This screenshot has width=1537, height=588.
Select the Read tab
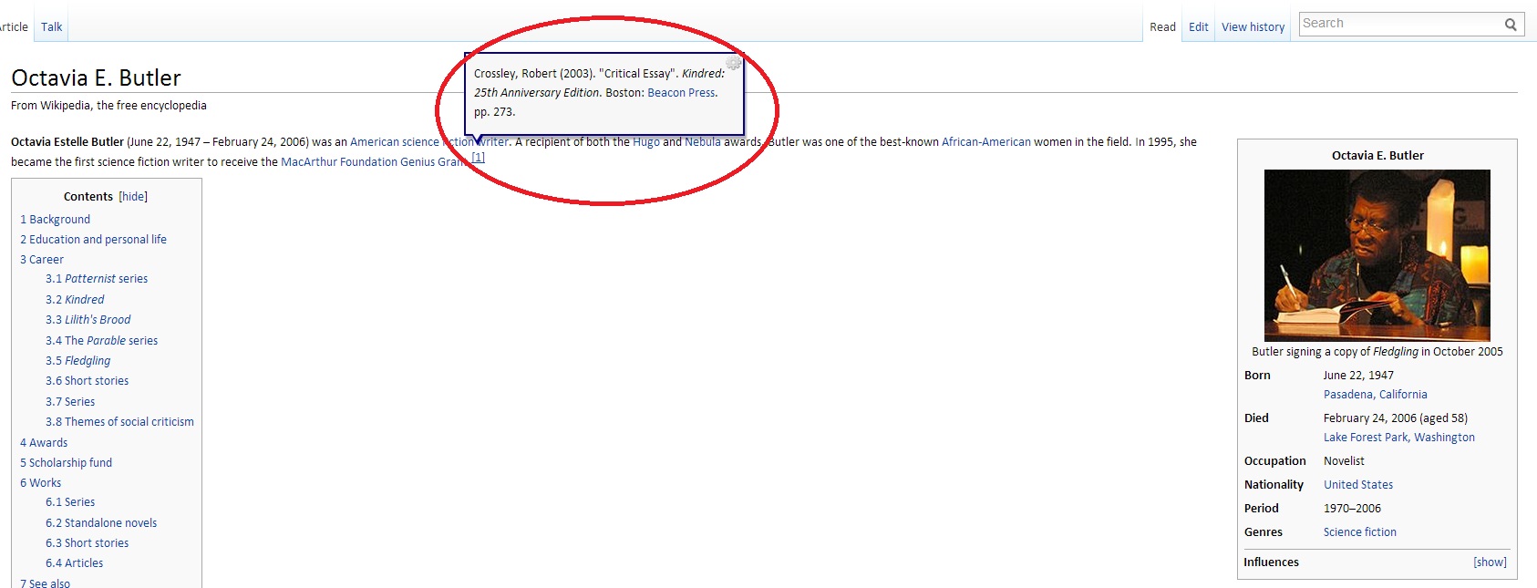[1162, 27]
